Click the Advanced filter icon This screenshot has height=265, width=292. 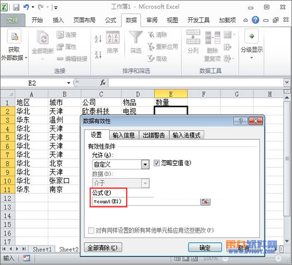point(151,59)
